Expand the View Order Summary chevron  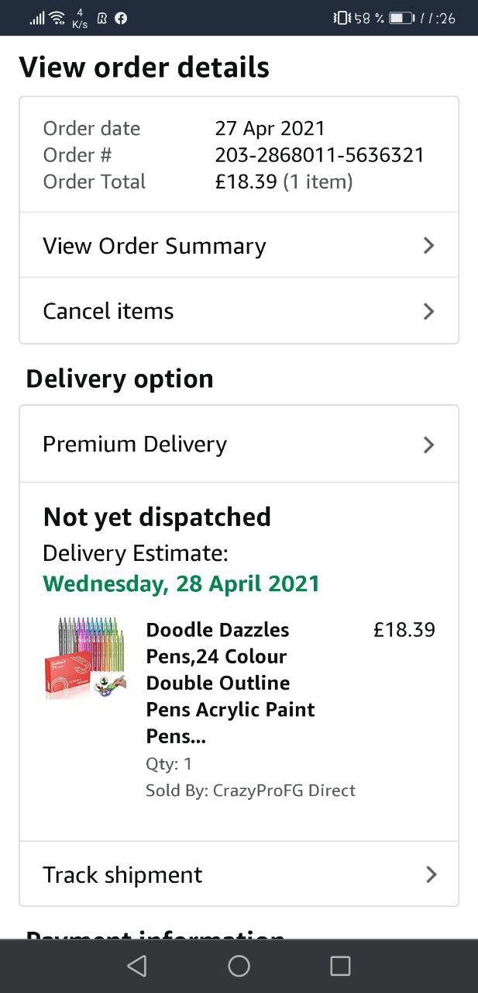(x=429, y=246)
